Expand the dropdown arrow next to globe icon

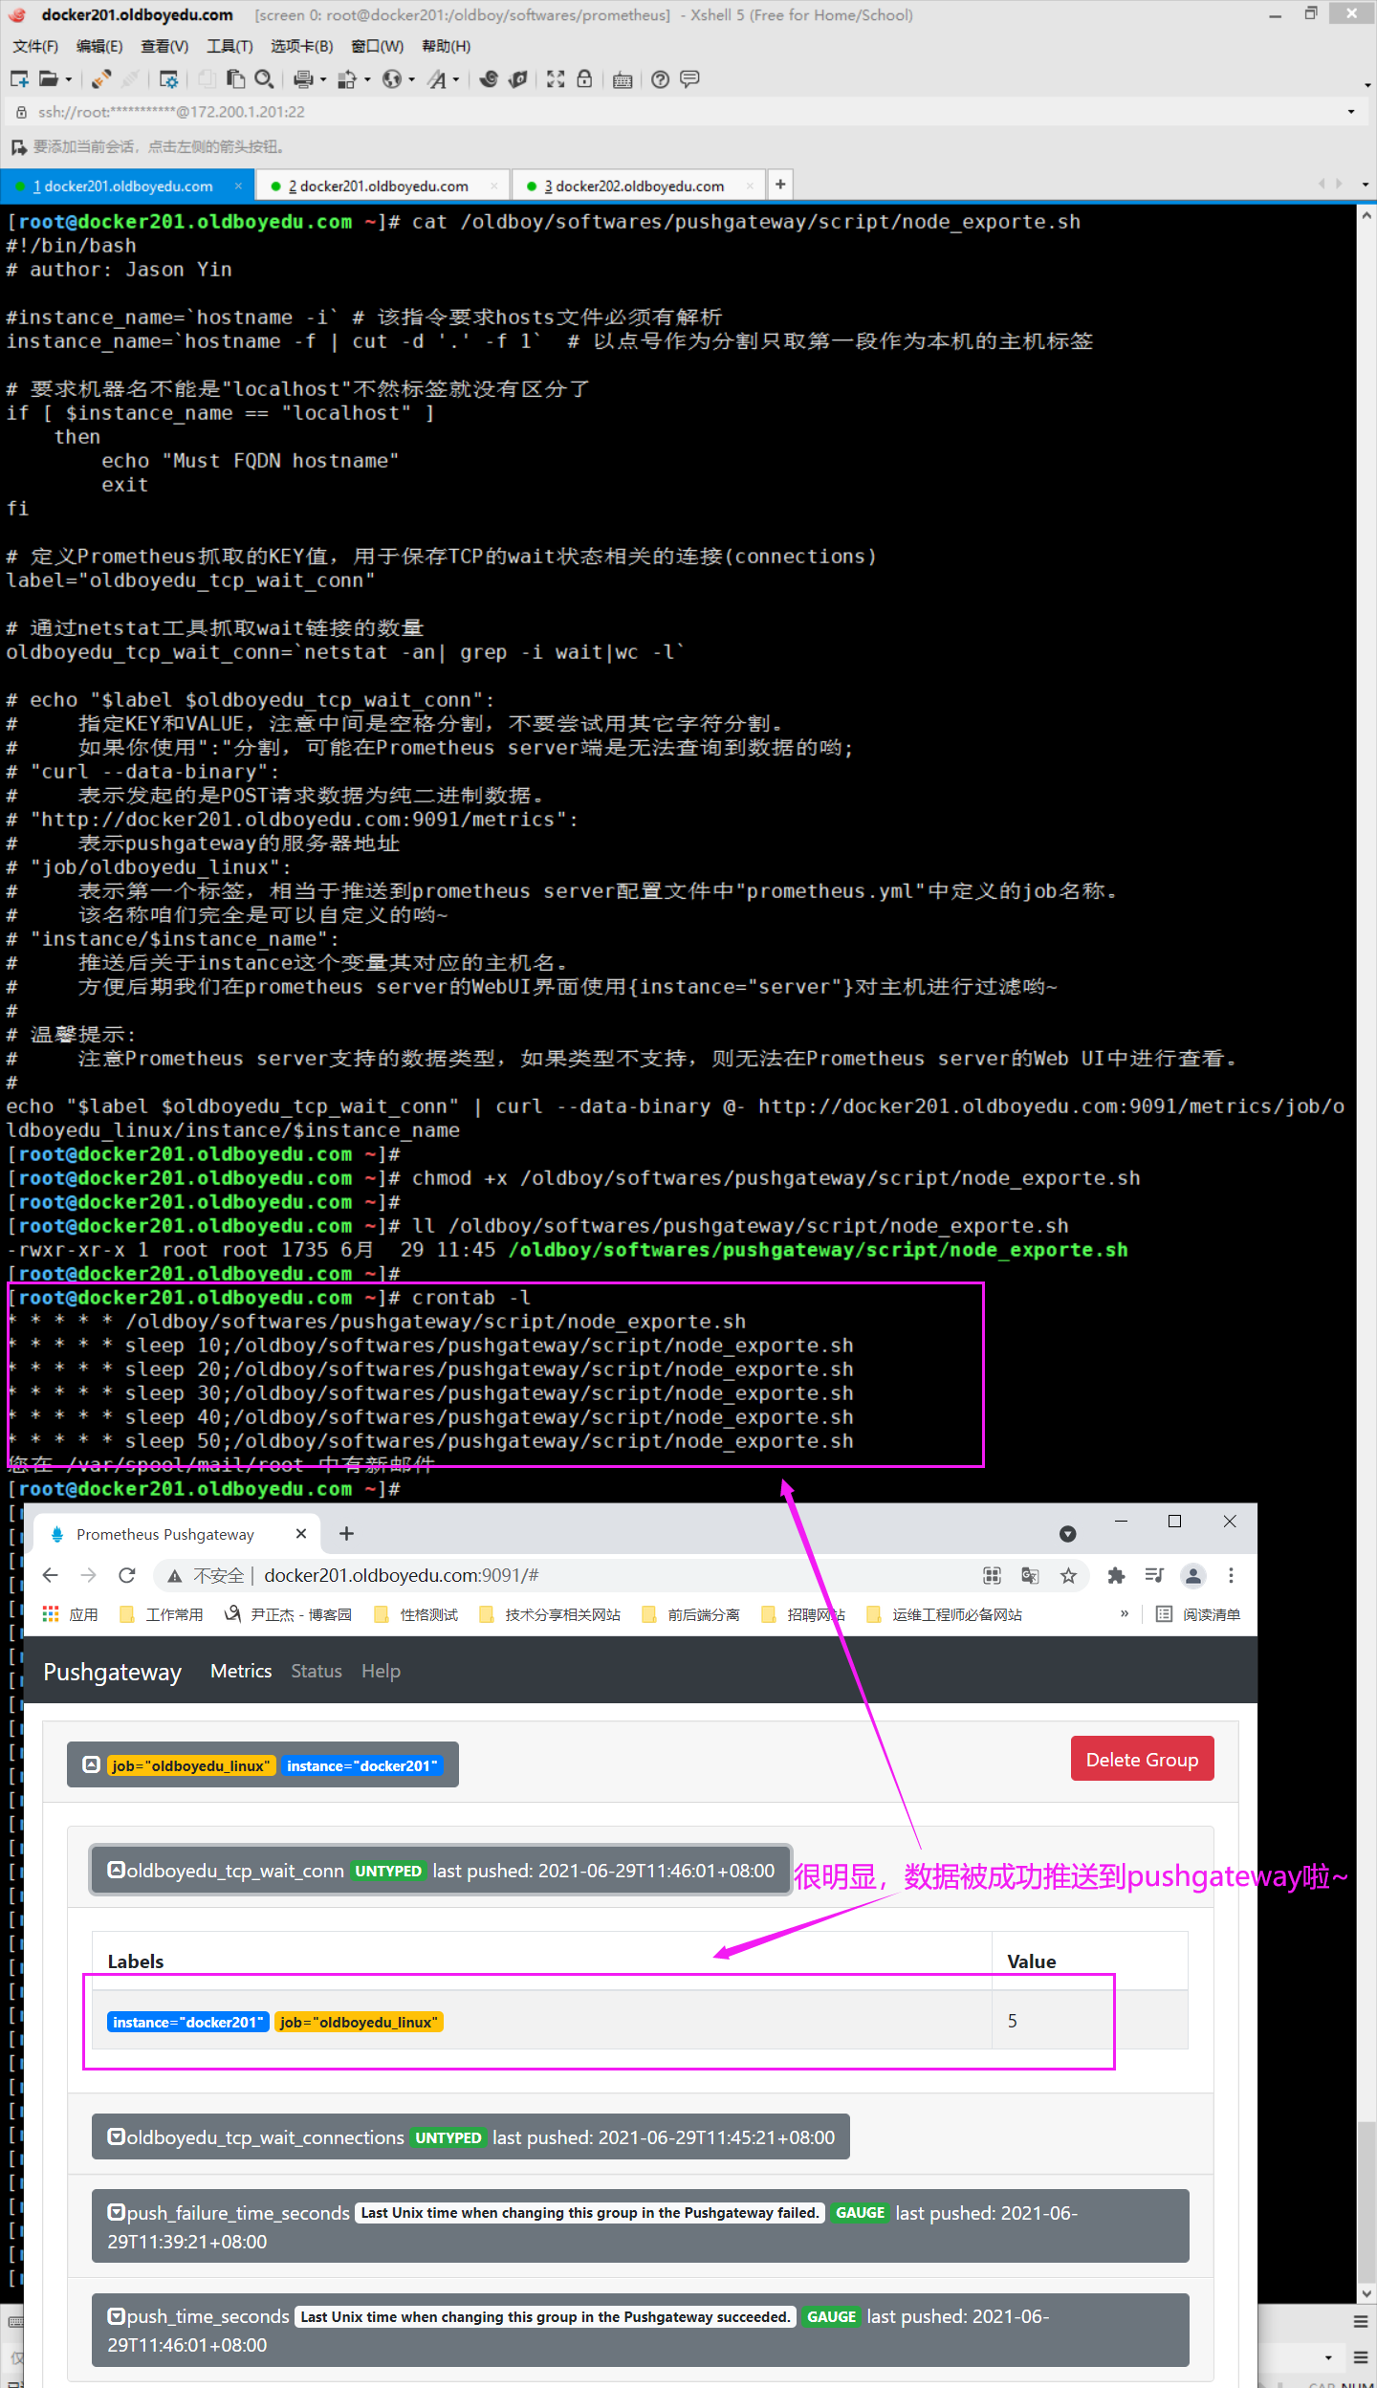412,80
